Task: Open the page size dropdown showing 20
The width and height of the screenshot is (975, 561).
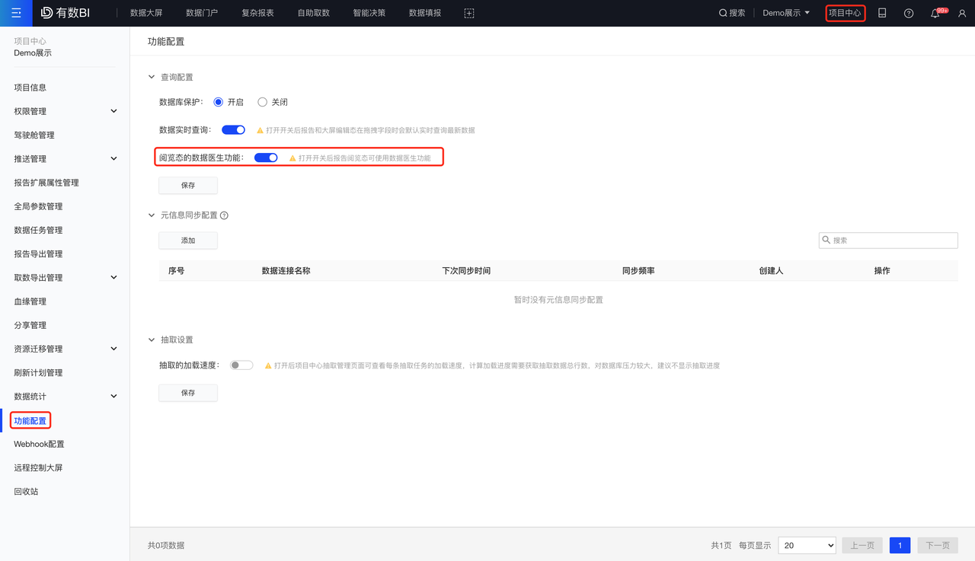Action: tap(807, 545)
